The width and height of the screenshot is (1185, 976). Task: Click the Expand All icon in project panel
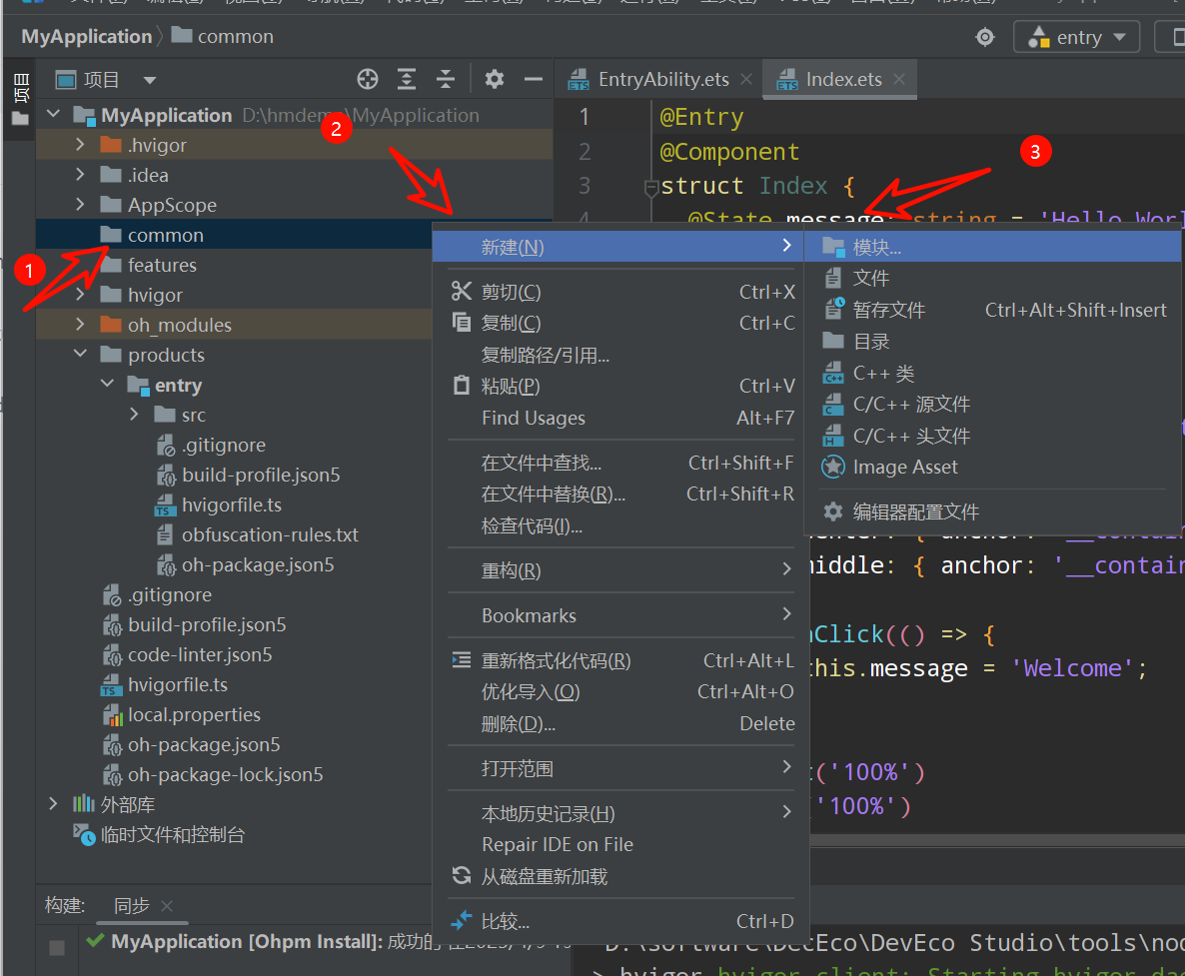[407, 79]
